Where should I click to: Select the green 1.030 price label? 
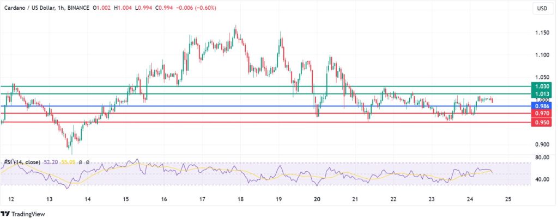pos(542,86)
